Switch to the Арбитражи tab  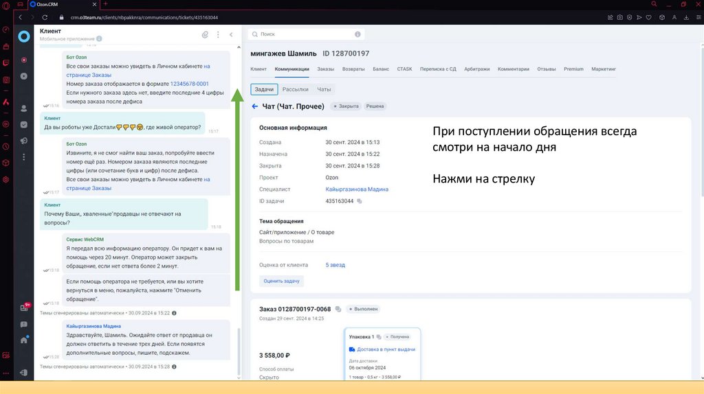(477, 69)
